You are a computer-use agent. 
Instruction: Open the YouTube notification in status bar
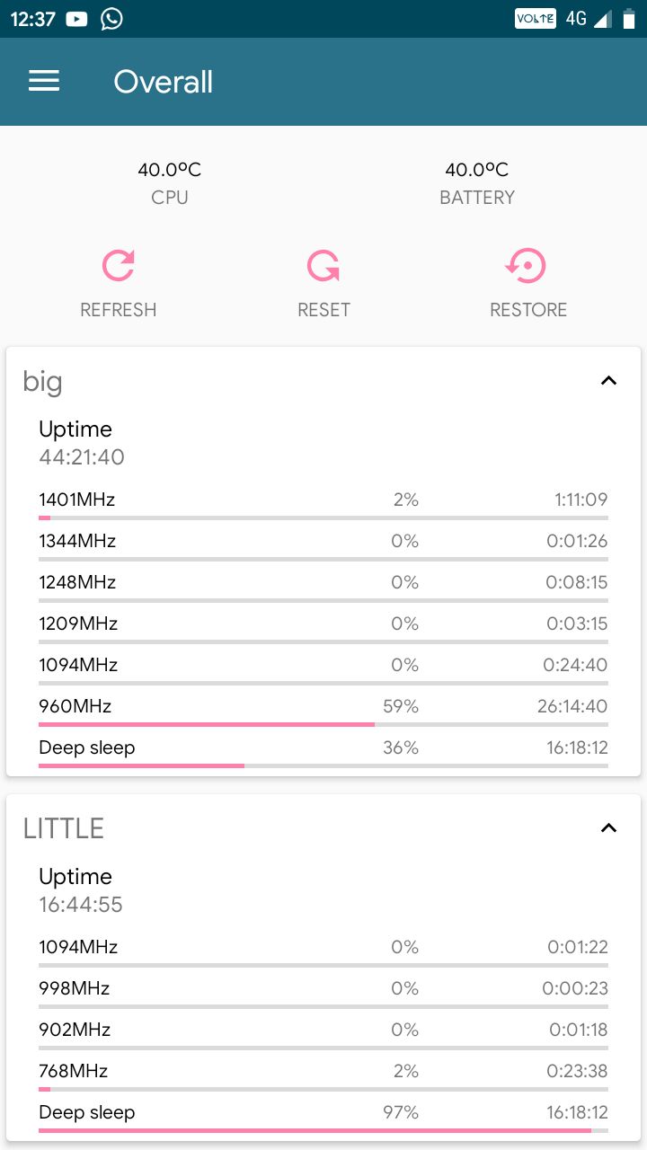(77, 19)
